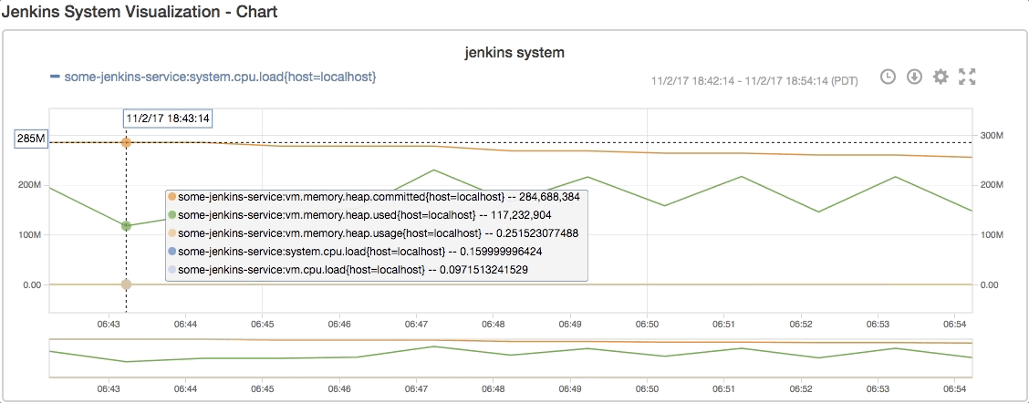This screenshot has height=403, width=1029.
Task: Click tooltip row vm.memory.heap.committed
Action: point(377,196)
